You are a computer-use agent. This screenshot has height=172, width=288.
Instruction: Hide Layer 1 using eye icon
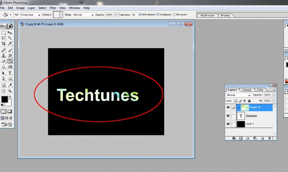(228, 124)
